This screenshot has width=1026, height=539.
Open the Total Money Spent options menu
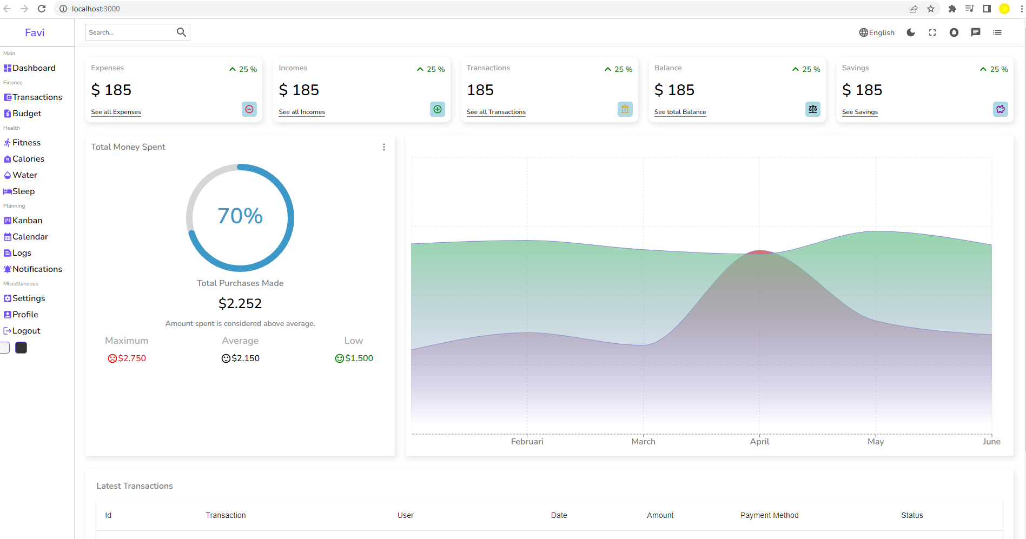coord(384,147)
